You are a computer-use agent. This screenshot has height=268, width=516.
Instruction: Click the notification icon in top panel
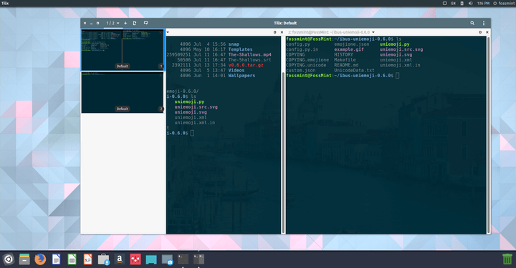click(x=444, y=4)
